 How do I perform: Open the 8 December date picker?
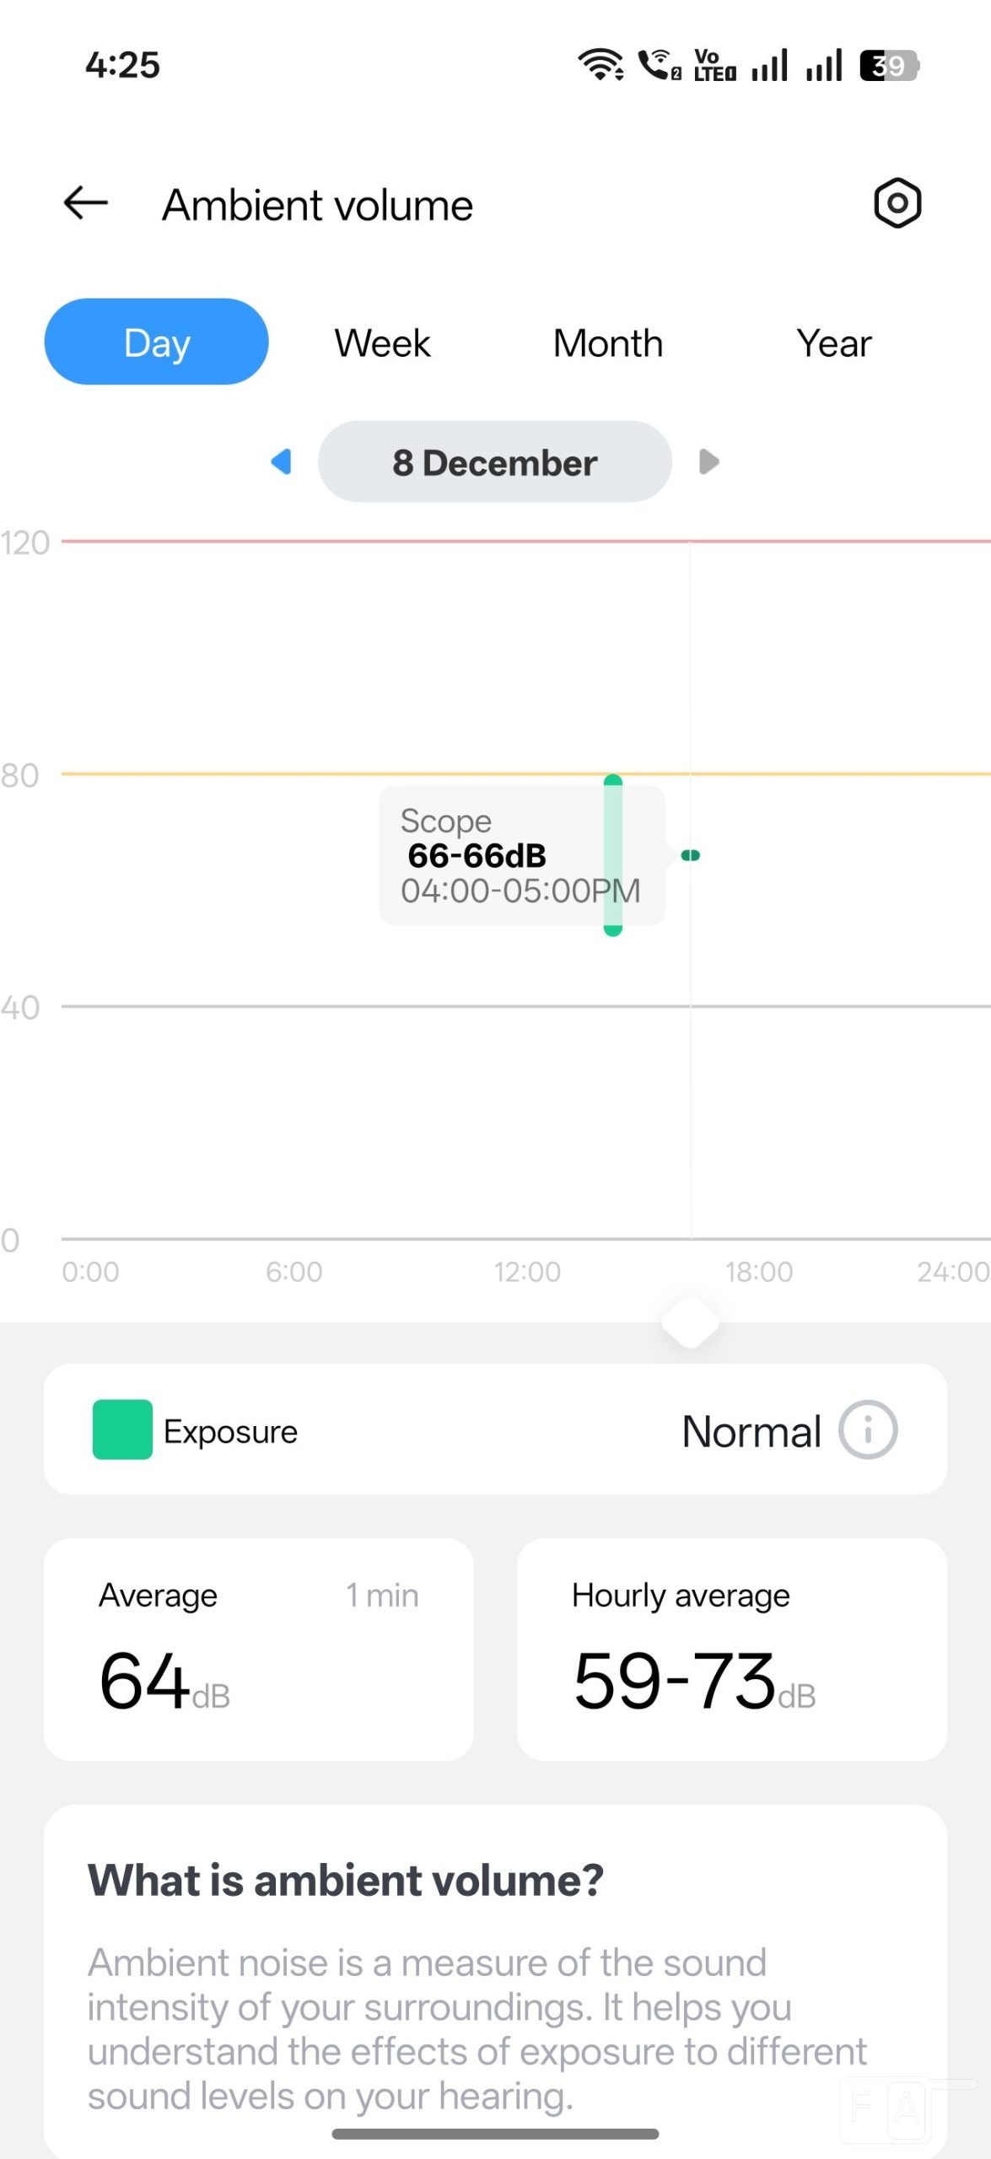(495, 462)
